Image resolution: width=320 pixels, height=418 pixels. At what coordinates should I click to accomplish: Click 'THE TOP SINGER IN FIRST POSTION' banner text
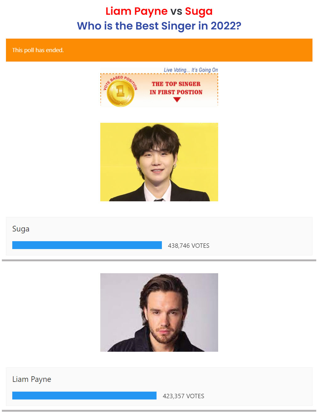176,88
